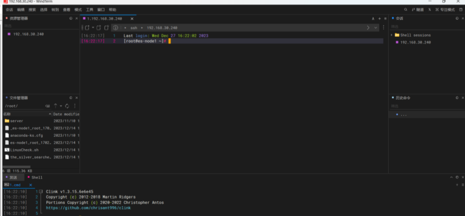Click the 192.168.30.240 breadcrumb in address bar
Image resolution: width=465 pixels, height=216 pixels.
click(162, 28)
